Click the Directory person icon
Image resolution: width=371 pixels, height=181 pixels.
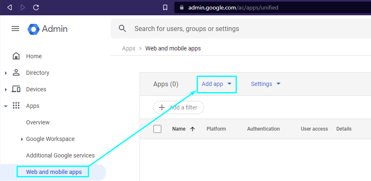pyautogui.click(x=16, y=73)
